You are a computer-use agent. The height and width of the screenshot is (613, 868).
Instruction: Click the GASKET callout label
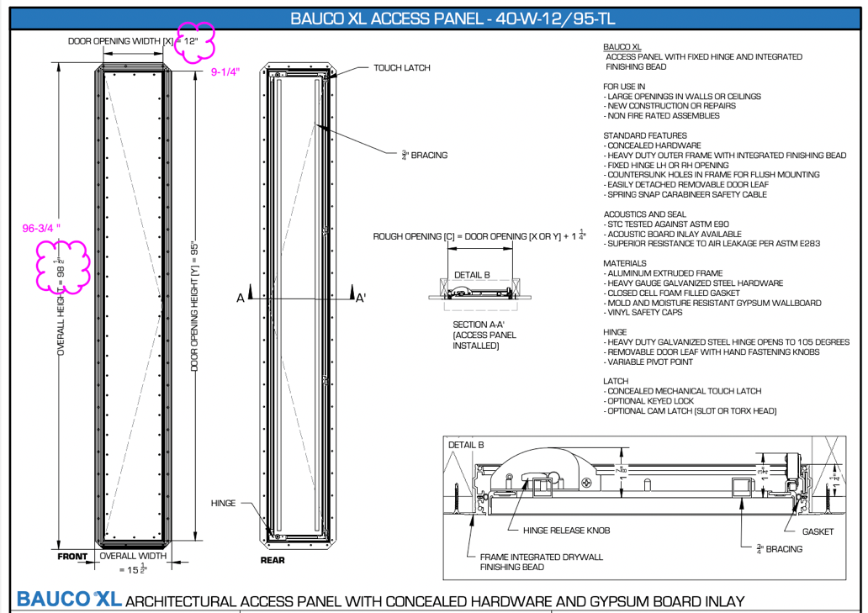(818, 532)
